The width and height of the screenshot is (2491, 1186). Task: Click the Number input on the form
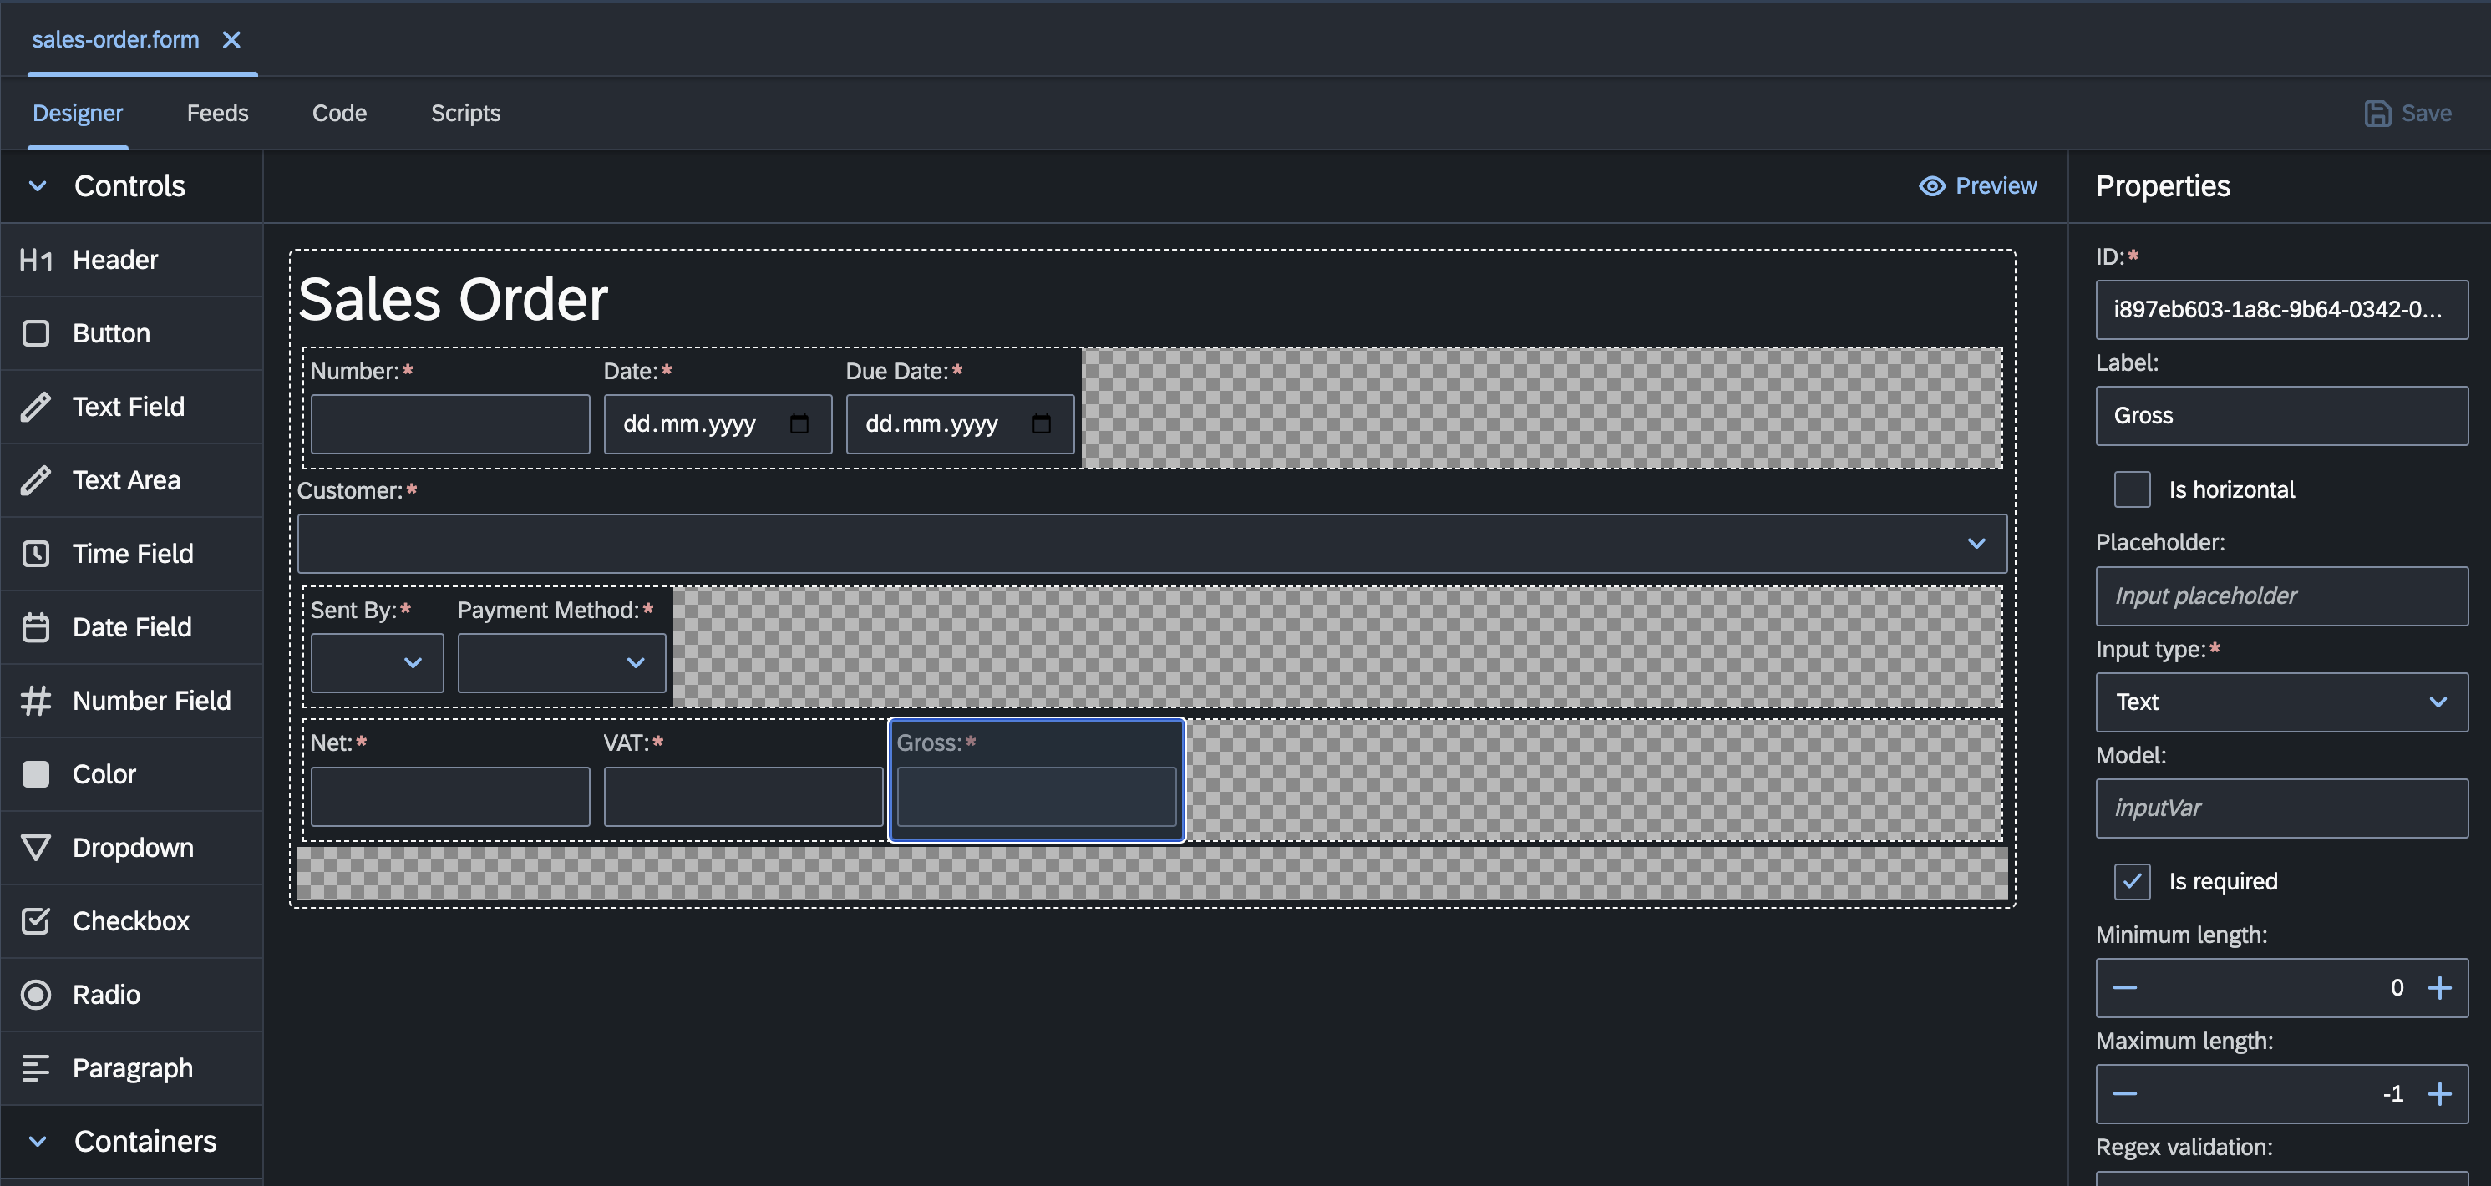[449, 423]
